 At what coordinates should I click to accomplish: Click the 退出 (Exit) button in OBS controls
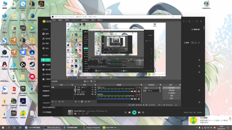(171, 98)
